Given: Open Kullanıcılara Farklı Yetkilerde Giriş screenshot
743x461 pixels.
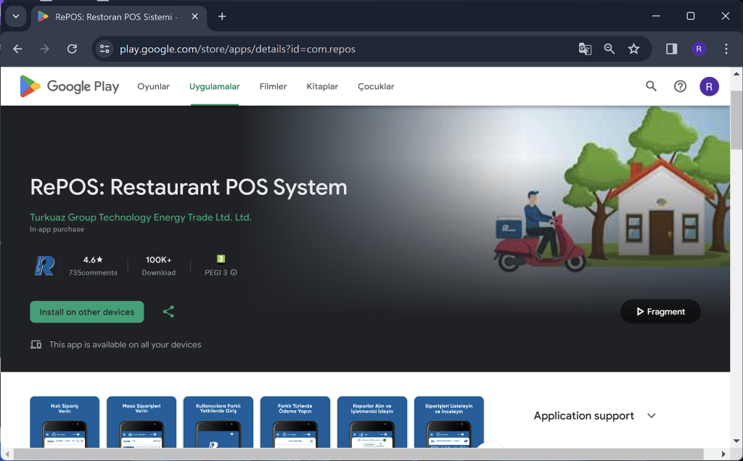Looking at the screenshot, I should pyautogui.click(x=218, y=422).
